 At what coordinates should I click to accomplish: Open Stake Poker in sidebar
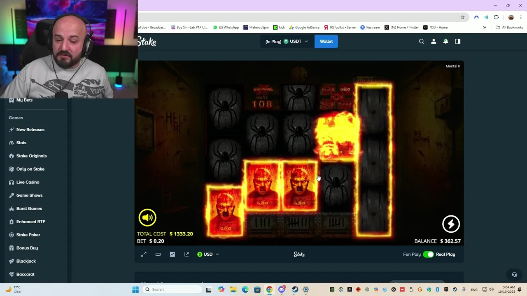[28, 235]
